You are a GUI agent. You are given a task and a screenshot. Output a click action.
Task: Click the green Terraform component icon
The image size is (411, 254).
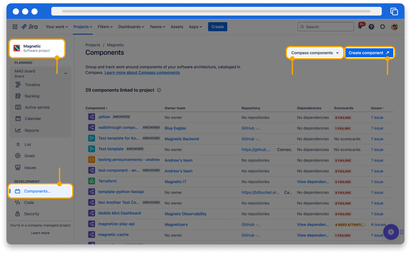pos(91,181)
